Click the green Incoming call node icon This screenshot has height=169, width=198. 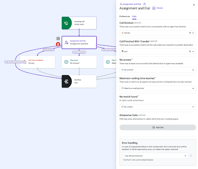coord(67,23)
